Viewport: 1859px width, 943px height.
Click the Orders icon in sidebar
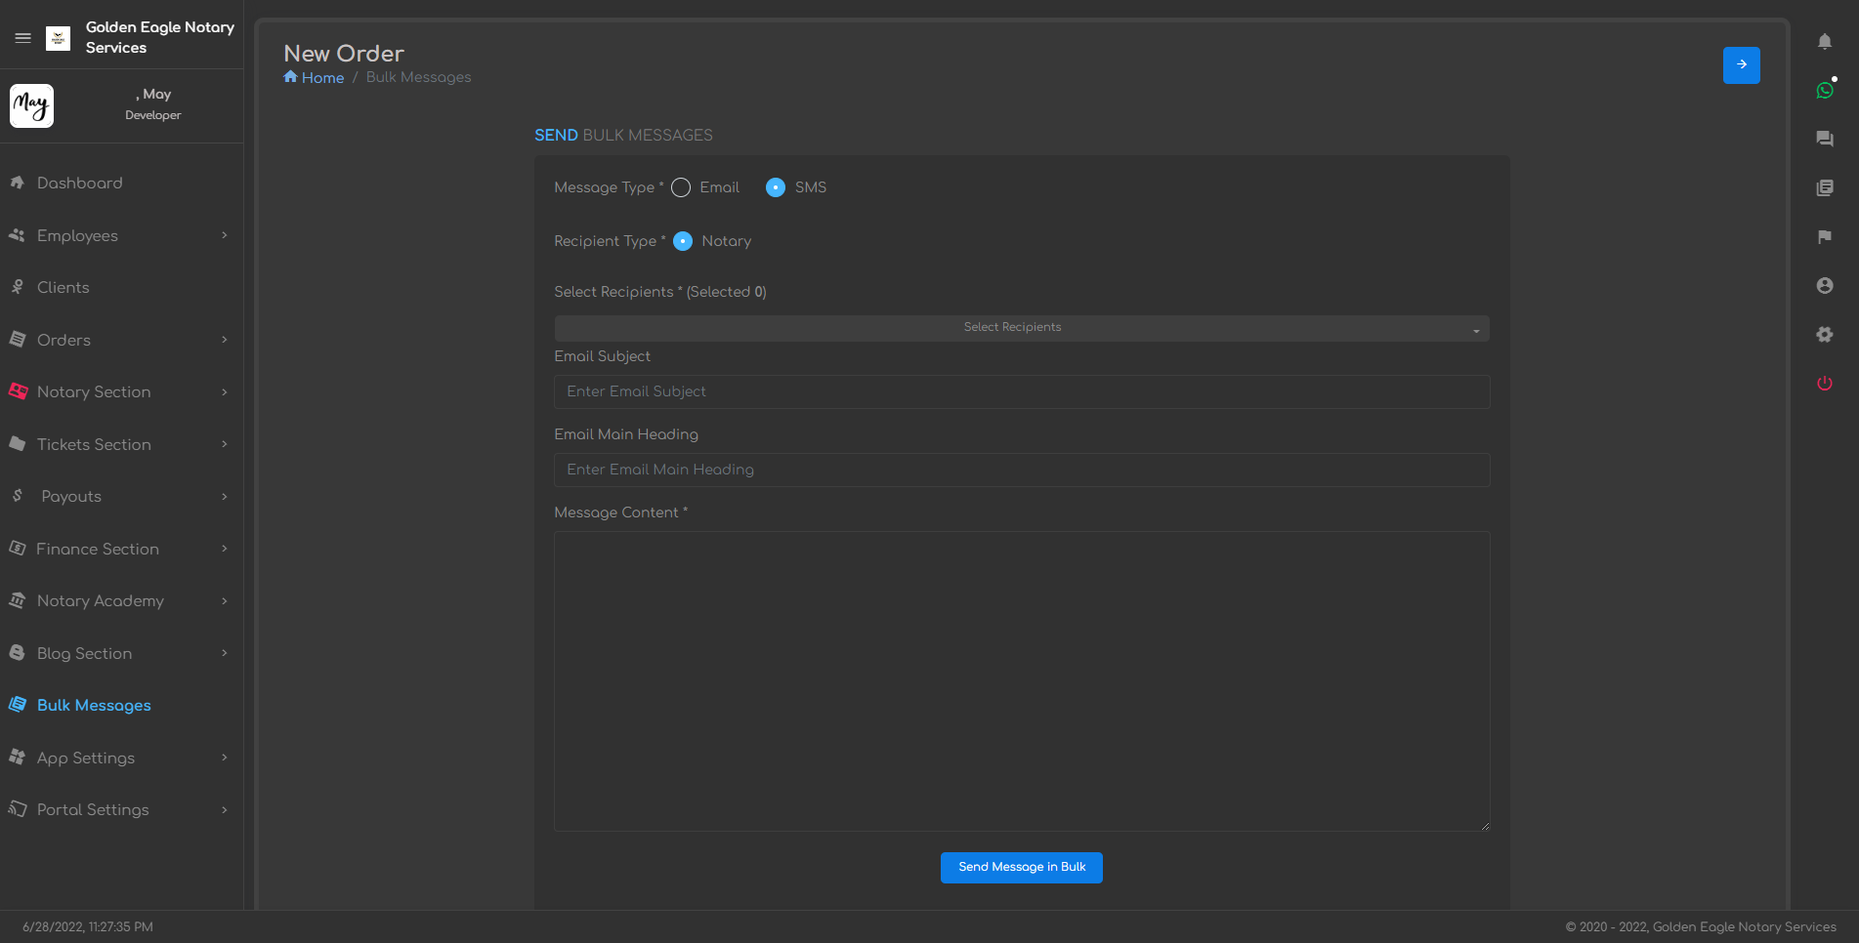(17, 340)
